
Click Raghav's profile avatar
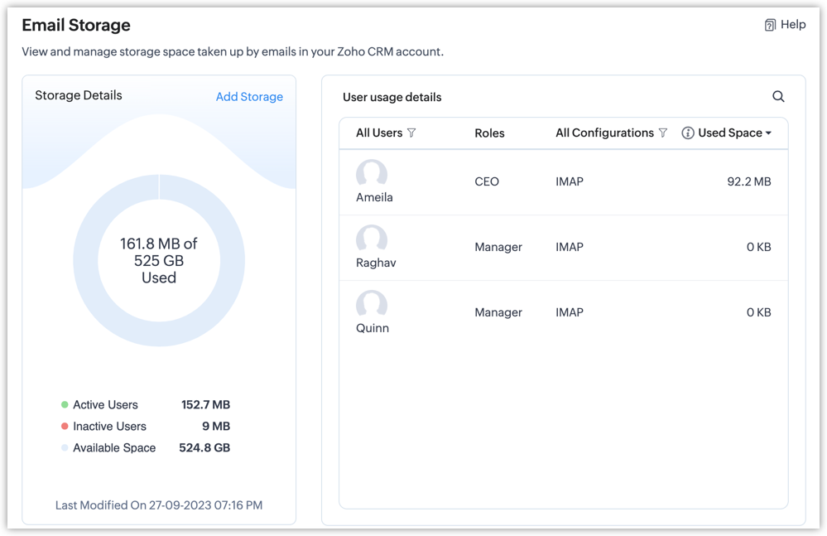coord(372,239)
